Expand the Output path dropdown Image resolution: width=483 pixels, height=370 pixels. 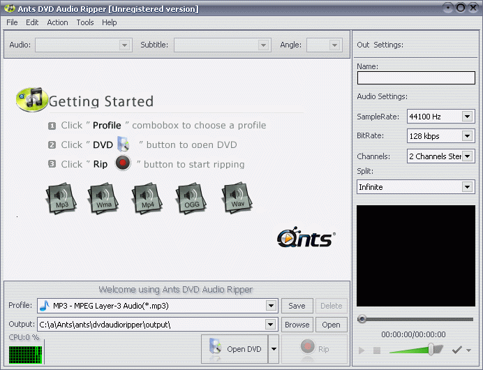click(270, 325)
